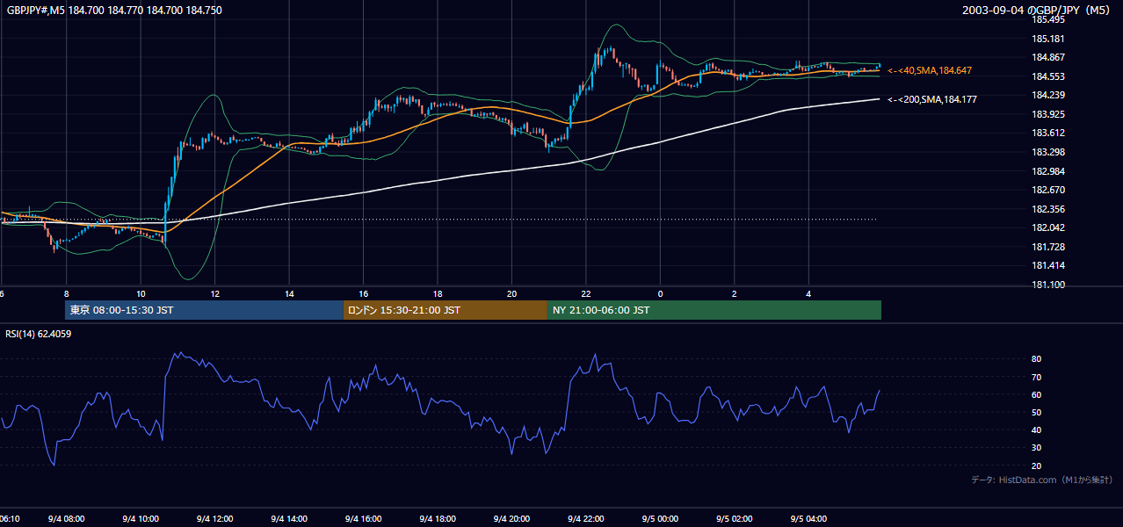Click the 9/4 14:00 time label
Image resolution: width=1123 pixels, height=527 pixels.
(x=289, y=519)
